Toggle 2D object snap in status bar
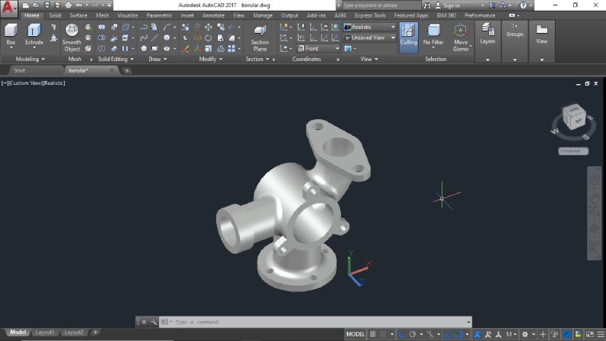The width and height of the screenshot is (606, 341). tap(459, 334)
